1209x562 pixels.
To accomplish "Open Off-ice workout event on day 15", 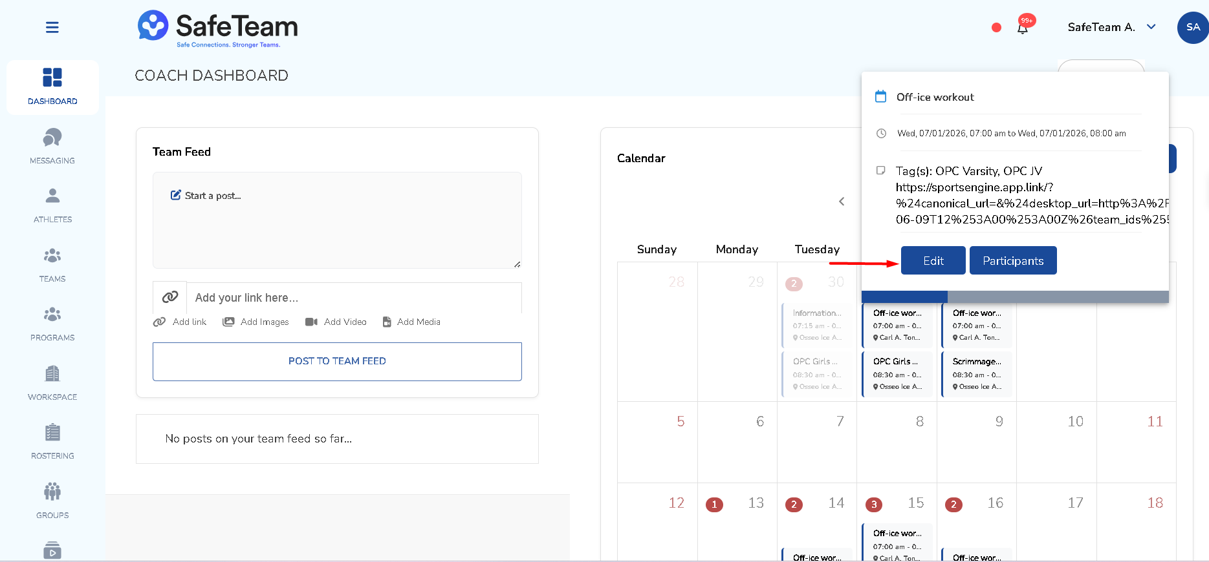I will pos(897,543).
